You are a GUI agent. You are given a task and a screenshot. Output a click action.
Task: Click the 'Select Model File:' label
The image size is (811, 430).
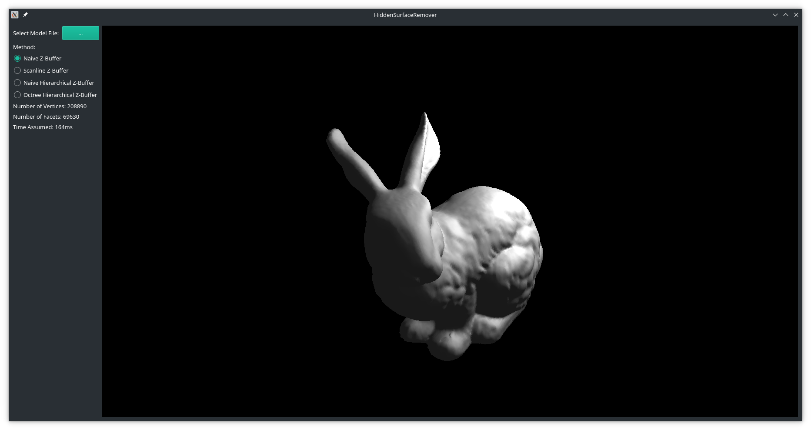click(x=36, y=33)
